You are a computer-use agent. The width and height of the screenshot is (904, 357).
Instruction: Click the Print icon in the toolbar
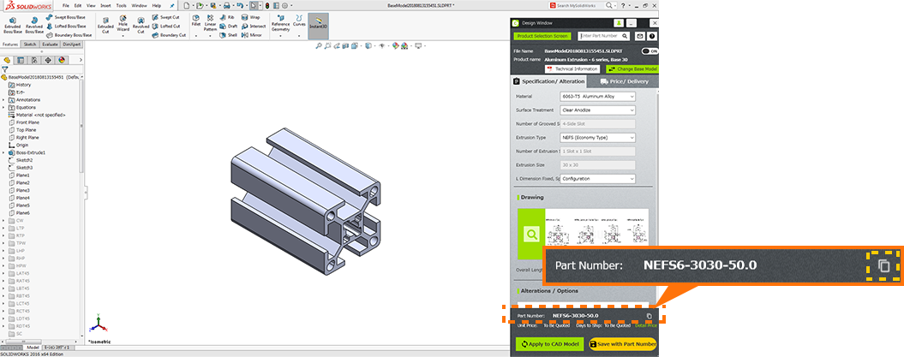click(226, 5)
